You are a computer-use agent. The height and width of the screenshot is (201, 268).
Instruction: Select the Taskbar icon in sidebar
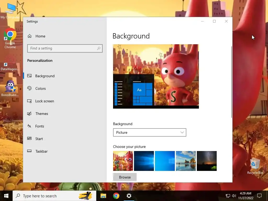coord(29,151)
